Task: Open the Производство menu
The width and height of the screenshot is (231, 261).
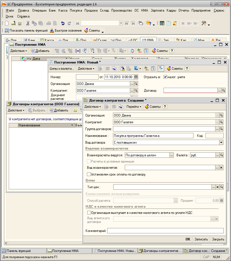Action: [x=122, y=10]
